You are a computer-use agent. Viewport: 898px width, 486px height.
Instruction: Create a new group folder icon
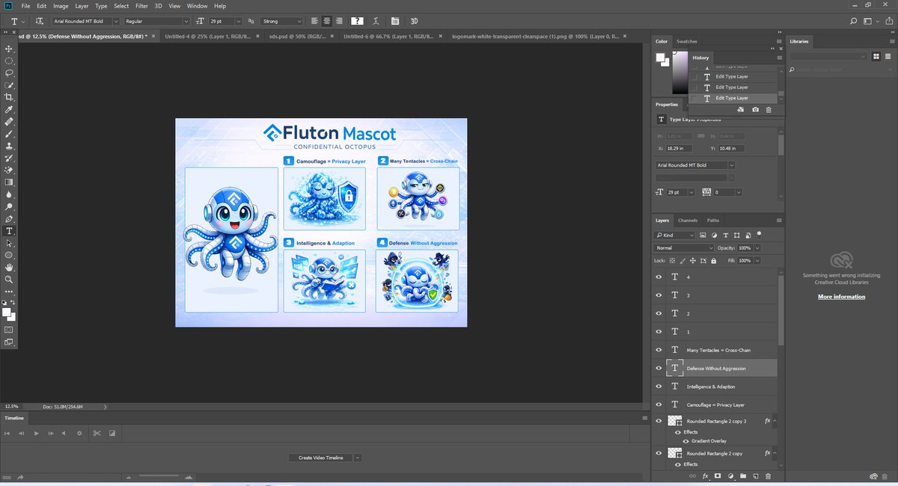pyautogui.click(x=743, y=476)
